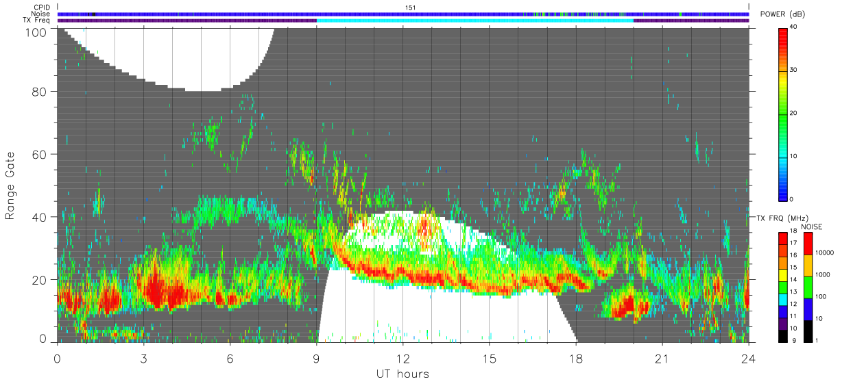Click the Range Gate y-axis title
This screenshot has height=388, width=842.
click(10, 185)
